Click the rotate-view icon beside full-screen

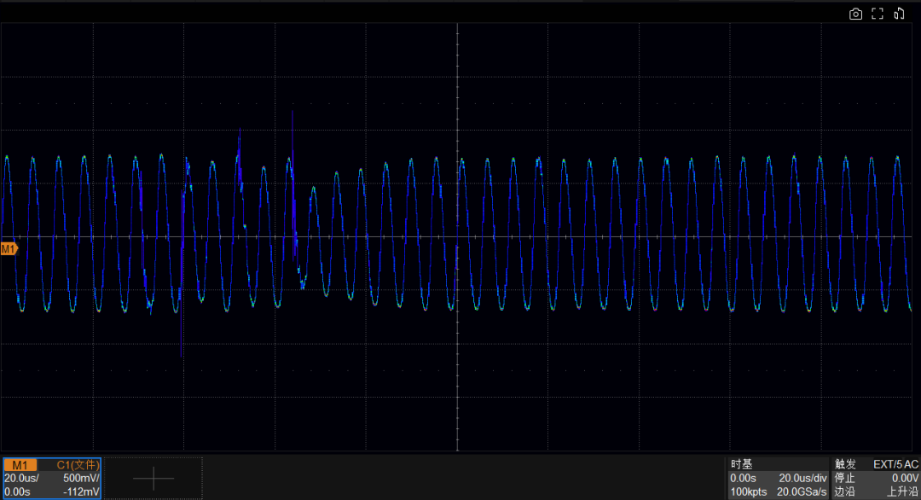[x=899, y=15]
